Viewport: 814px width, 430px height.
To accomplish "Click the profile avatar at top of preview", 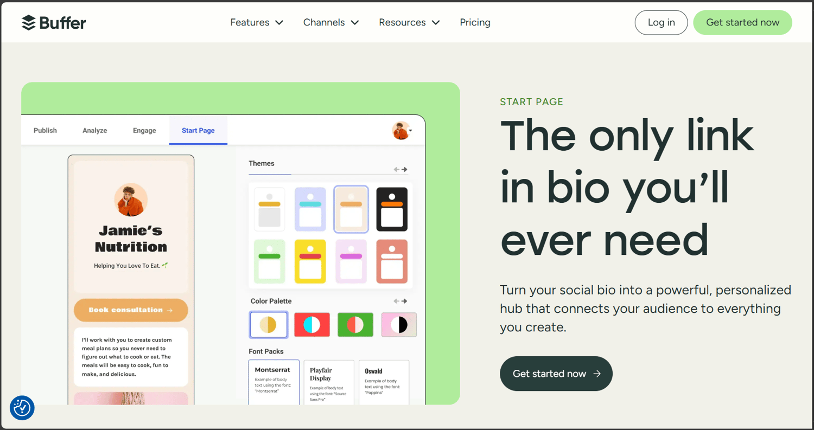I will 400,130.
